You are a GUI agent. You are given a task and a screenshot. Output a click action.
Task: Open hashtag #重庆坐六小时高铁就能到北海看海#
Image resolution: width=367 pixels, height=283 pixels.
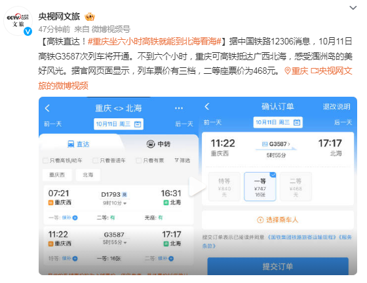tap(154, 42)
